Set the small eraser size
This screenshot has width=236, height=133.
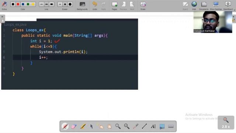tap(60, 4)
